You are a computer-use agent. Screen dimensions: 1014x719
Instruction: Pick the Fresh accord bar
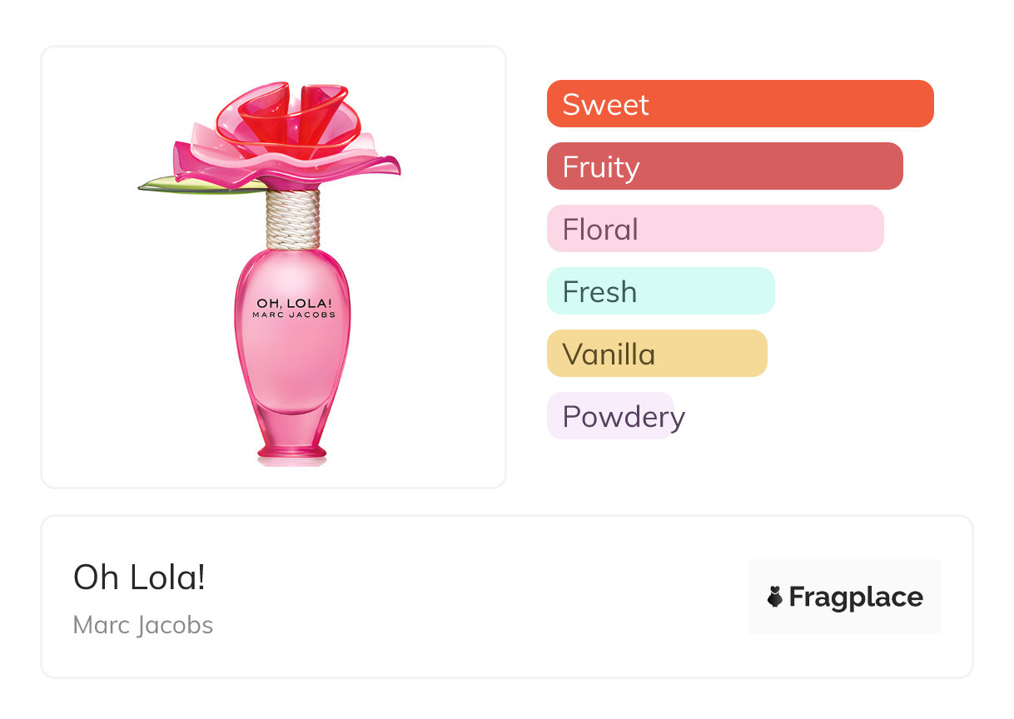click(660, 291)
